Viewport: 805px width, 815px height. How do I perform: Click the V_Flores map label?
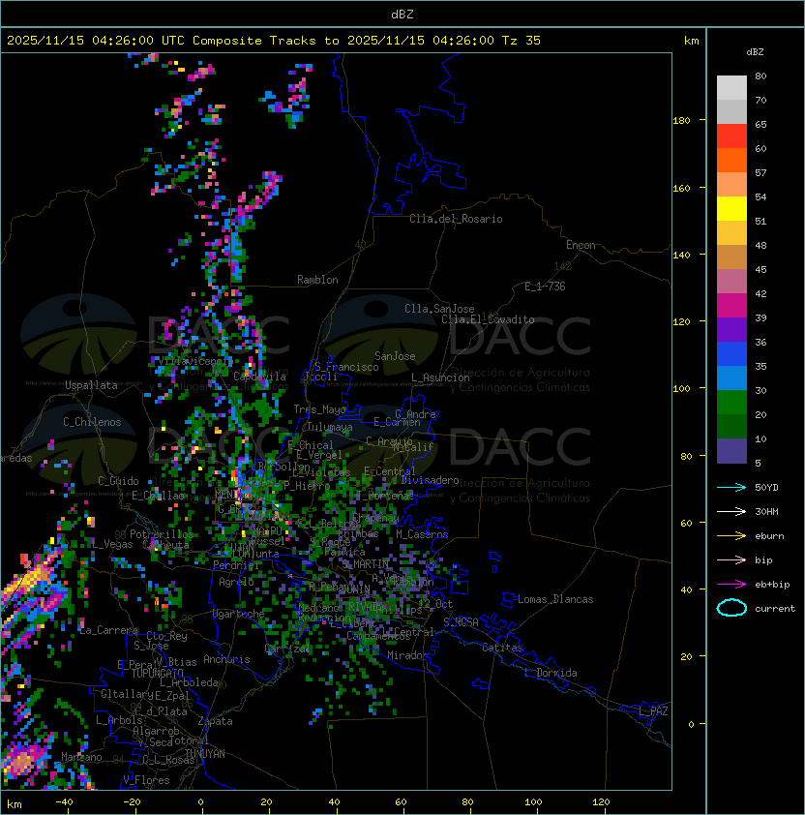pyautogui.click(x=146, y=780)
